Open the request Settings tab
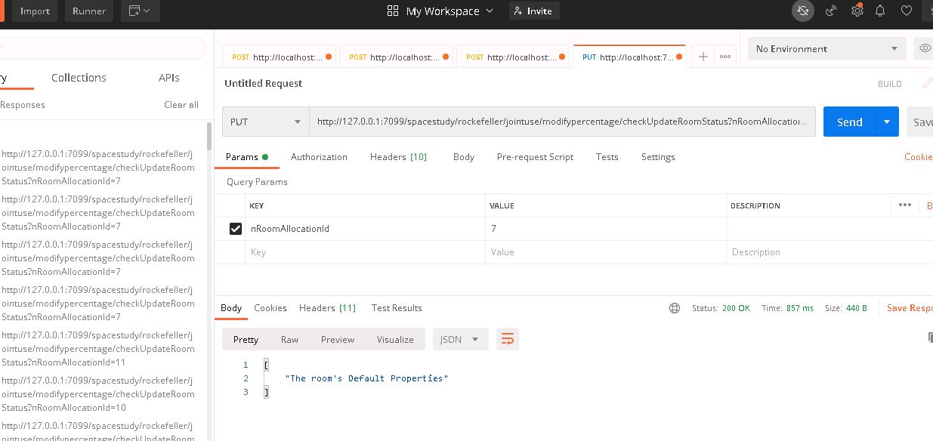The height and width of the screenshot is (441, 933). [x=658, y=156]
